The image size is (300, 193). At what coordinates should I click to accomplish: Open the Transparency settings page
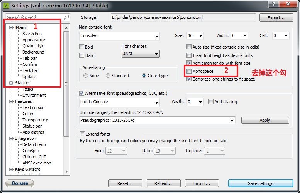point(35,120)
